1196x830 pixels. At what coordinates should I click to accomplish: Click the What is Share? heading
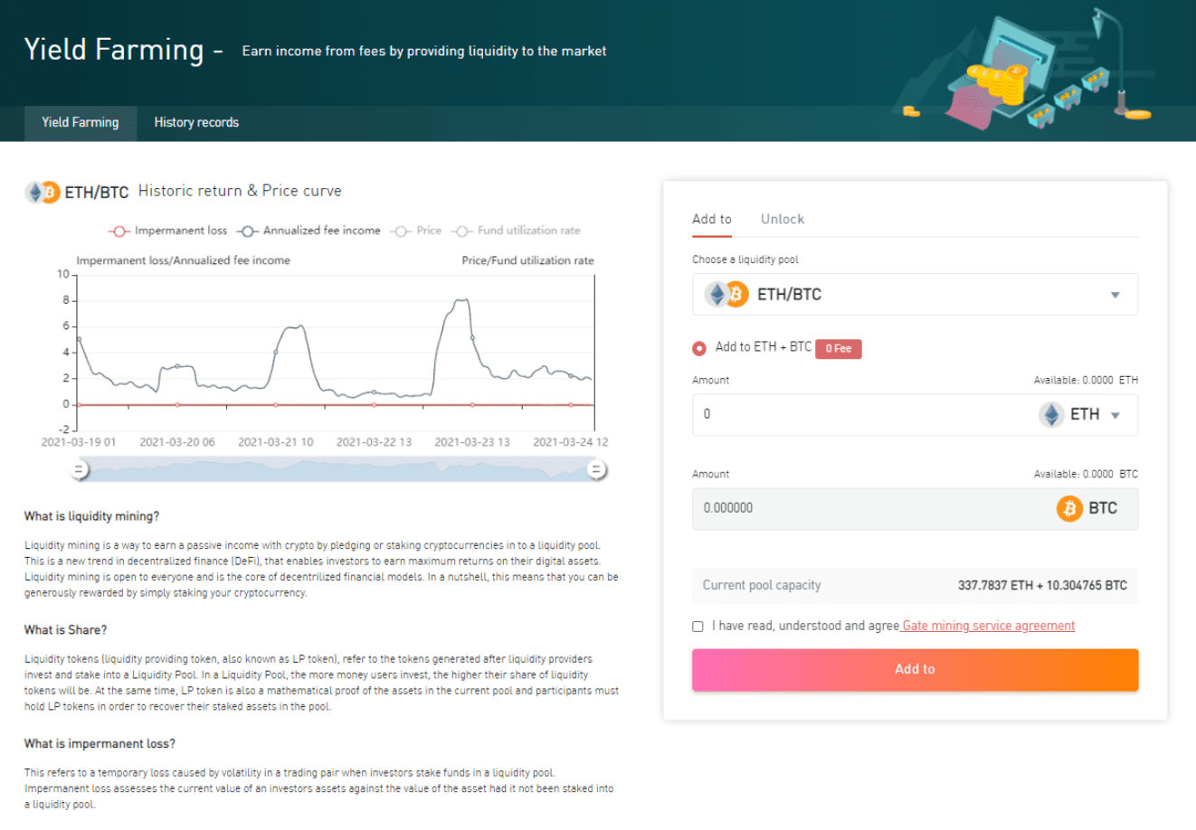pos(65,630)
